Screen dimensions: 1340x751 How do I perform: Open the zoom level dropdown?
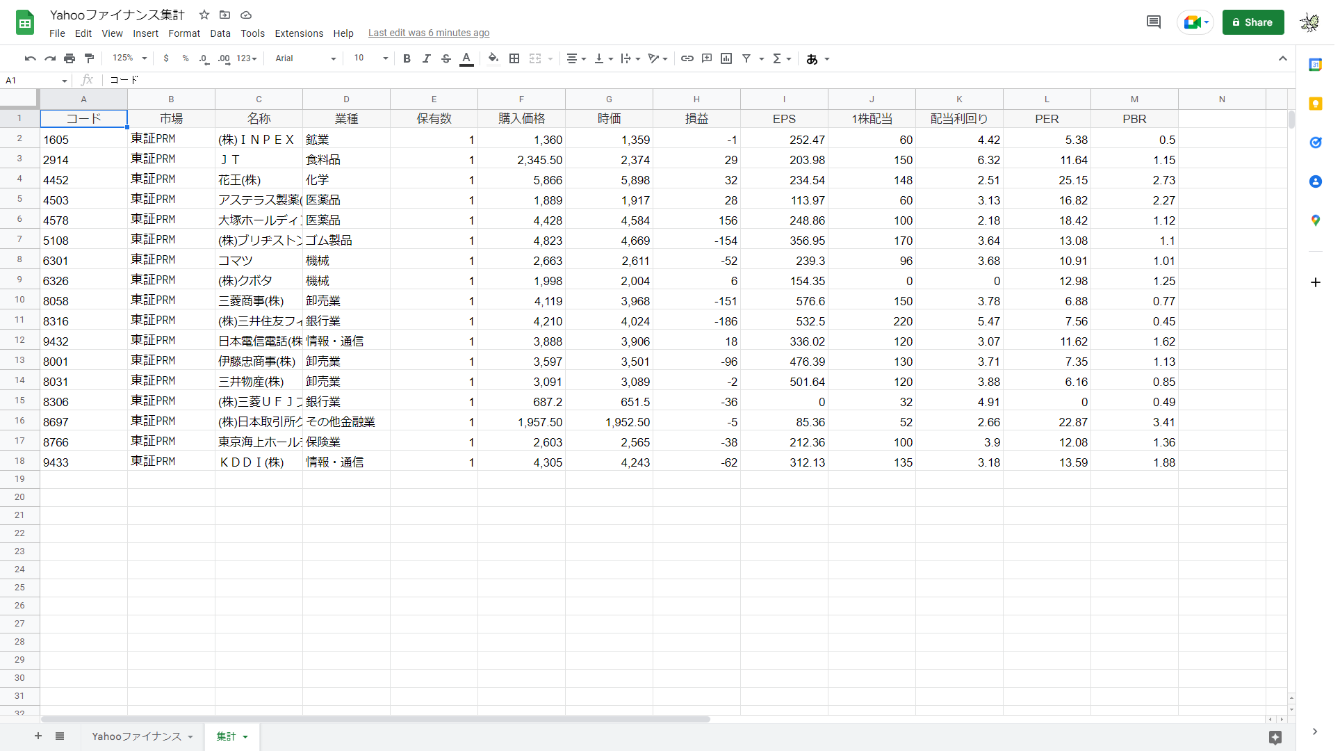(x=130, y=58)
